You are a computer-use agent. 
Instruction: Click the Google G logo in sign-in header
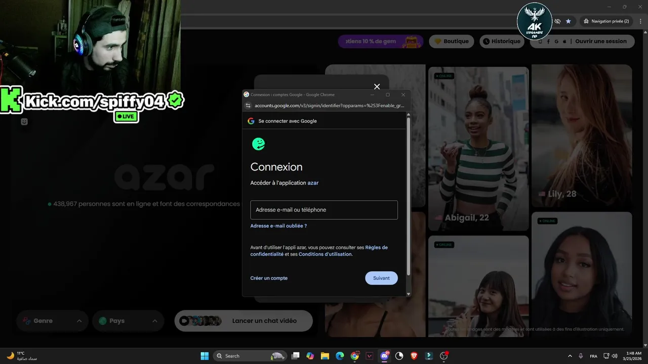pos(251,121)
